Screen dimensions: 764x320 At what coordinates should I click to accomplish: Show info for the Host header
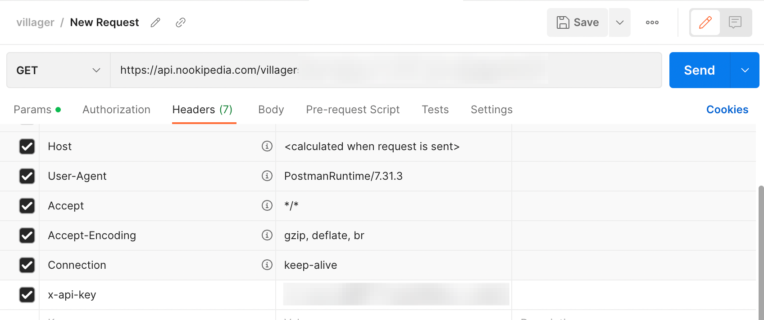coord(267,146)
